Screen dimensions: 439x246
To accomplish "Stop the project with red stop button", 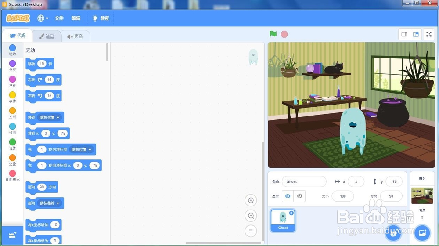I will (284, 34).
